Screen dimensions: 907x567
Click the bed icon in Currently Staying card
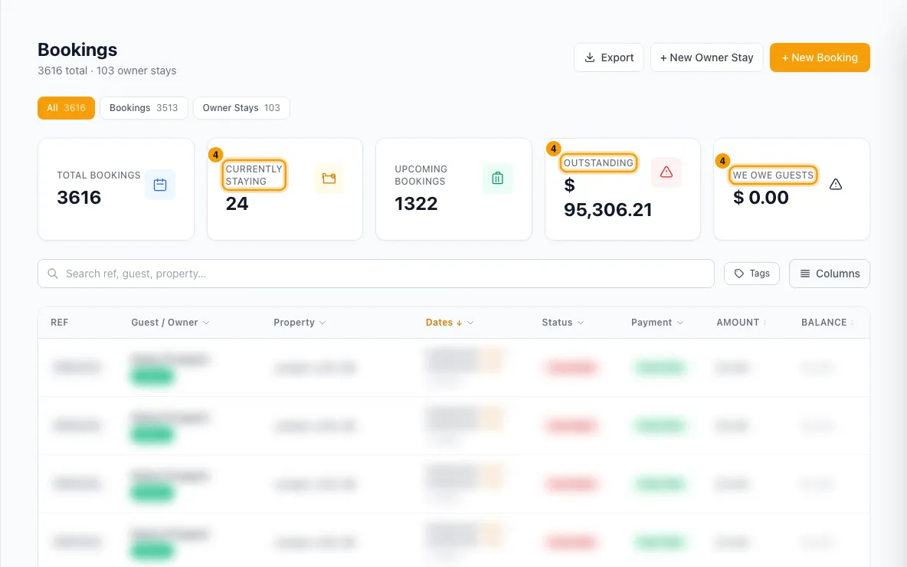[329, 179]
